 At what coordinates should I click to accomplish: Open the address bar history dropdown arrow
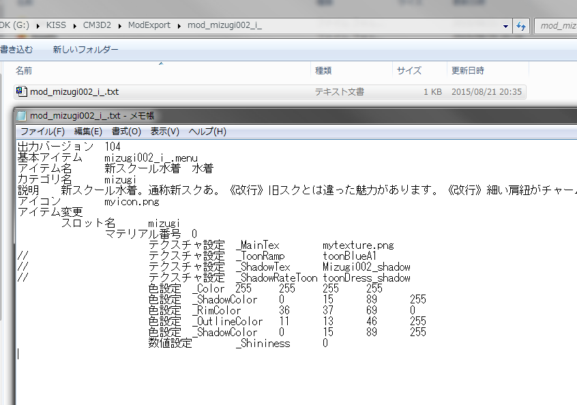click(x=506, y=26)
